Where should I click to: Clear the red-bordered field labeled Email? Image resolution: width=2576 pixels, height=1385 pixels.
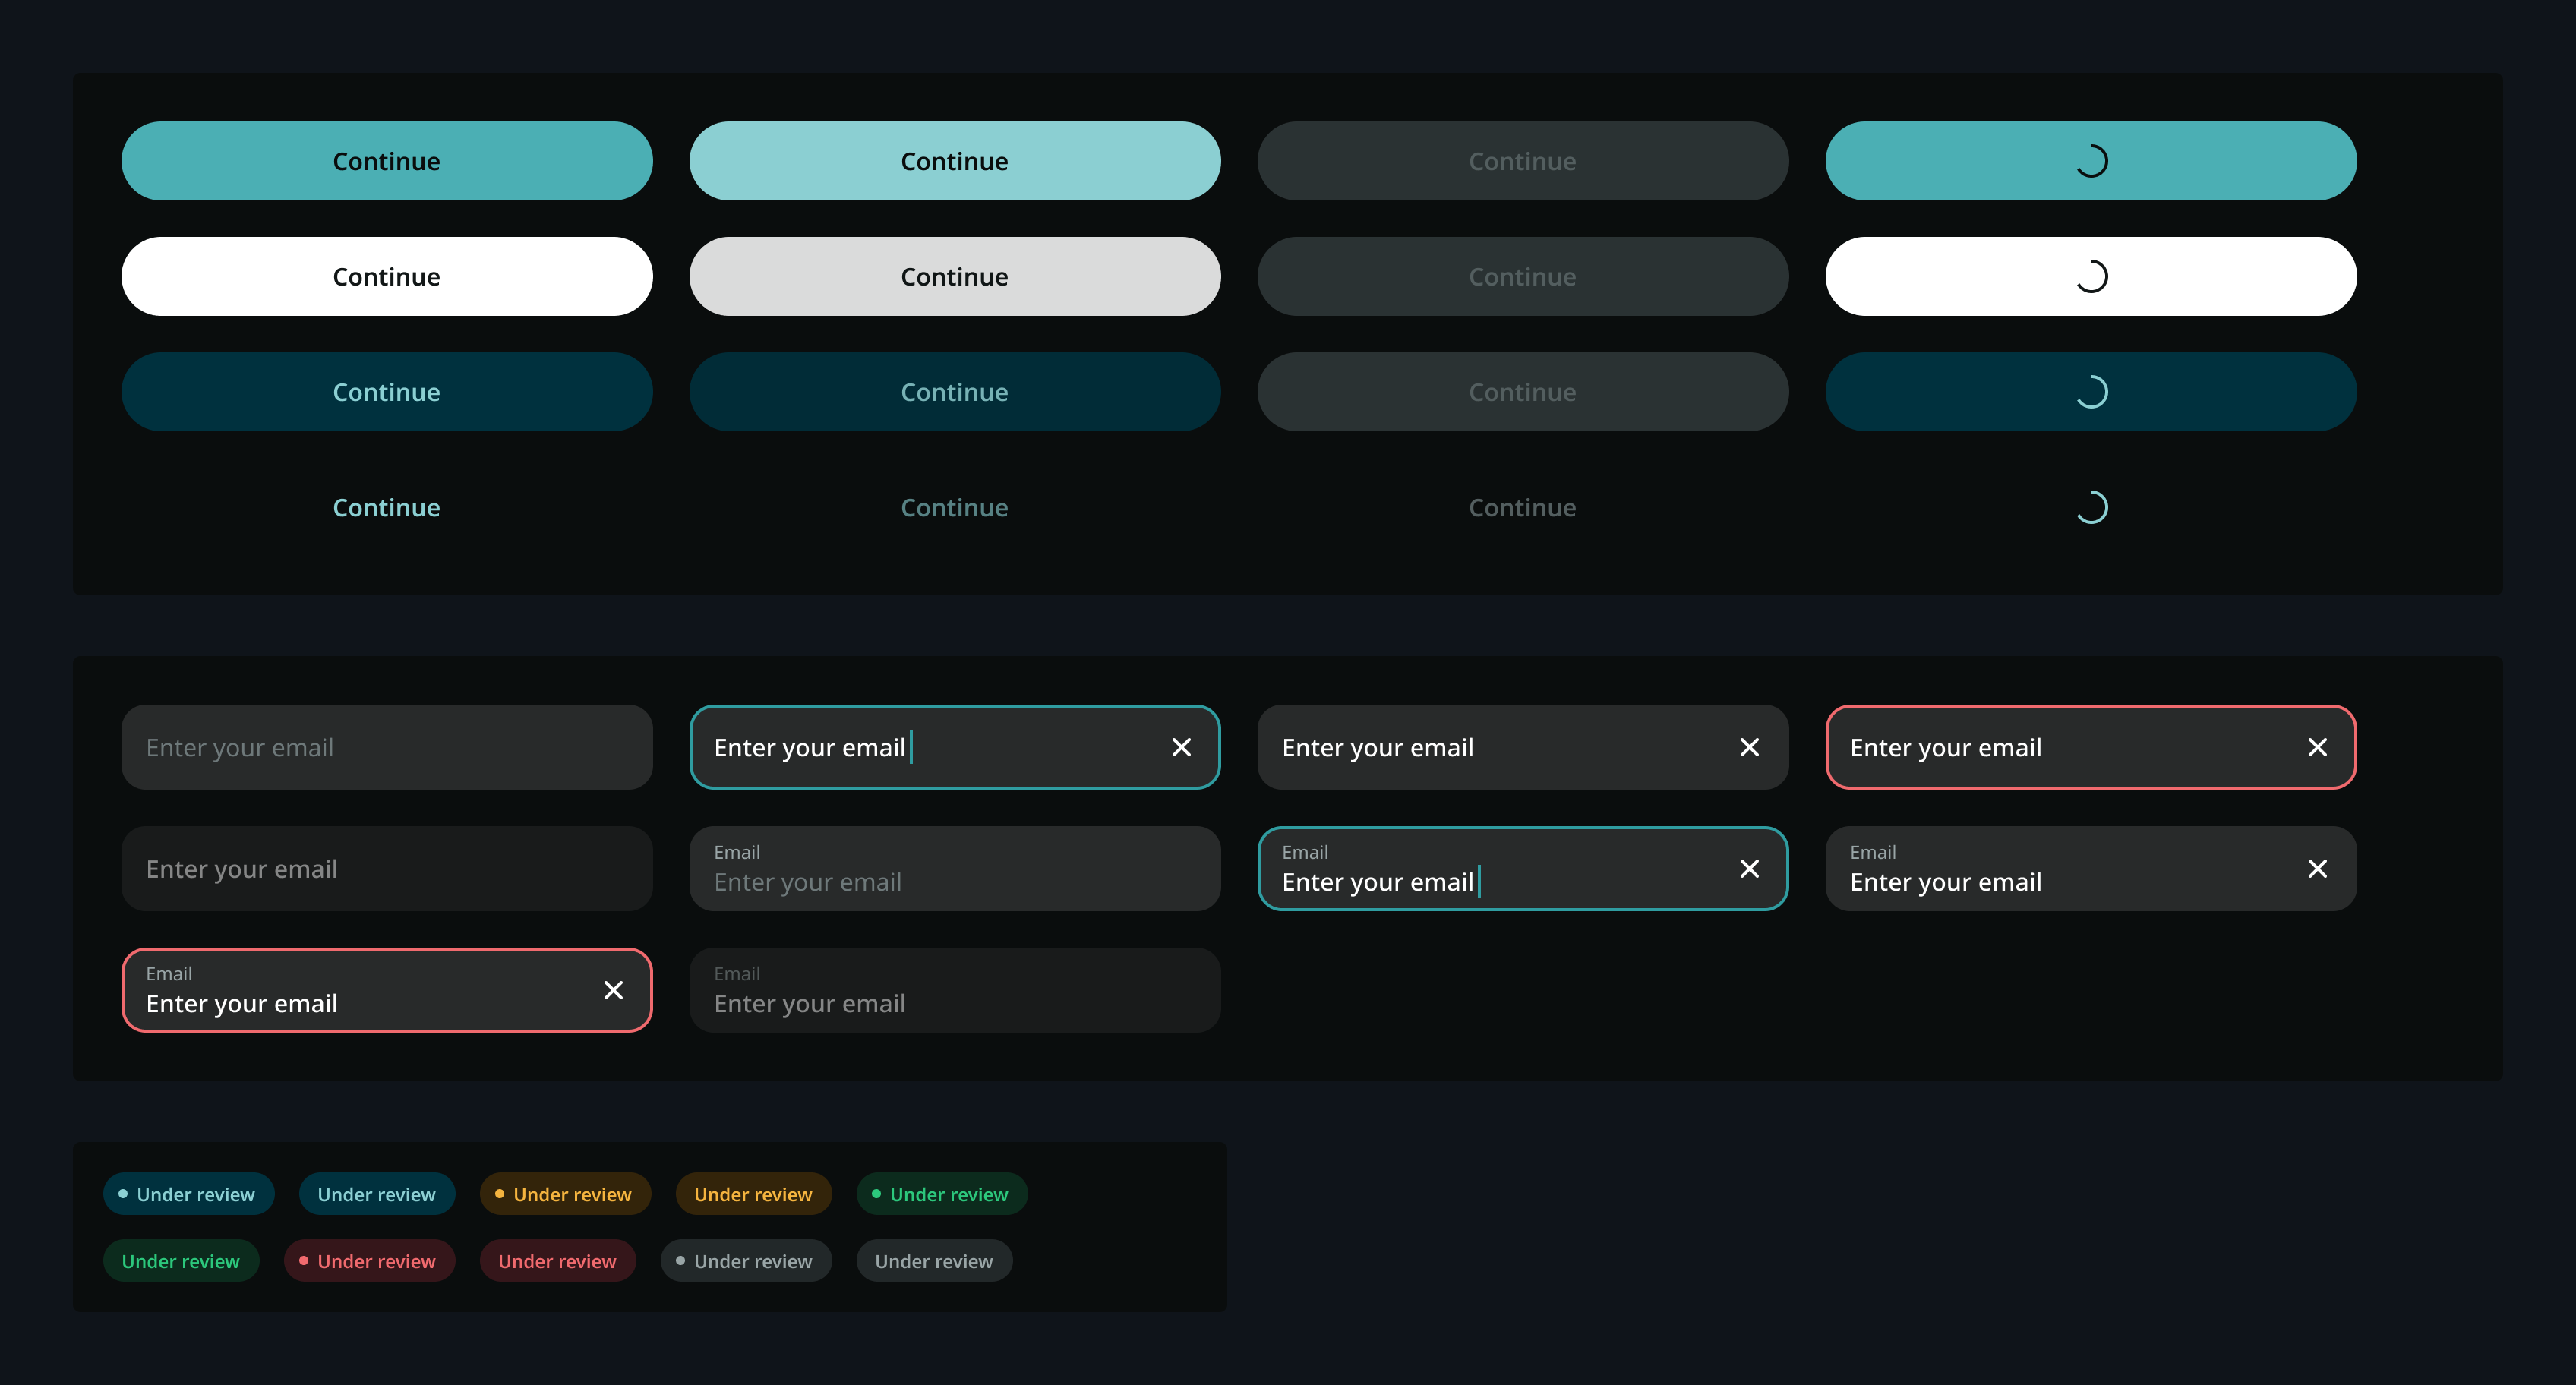click(x=613, y=990)
